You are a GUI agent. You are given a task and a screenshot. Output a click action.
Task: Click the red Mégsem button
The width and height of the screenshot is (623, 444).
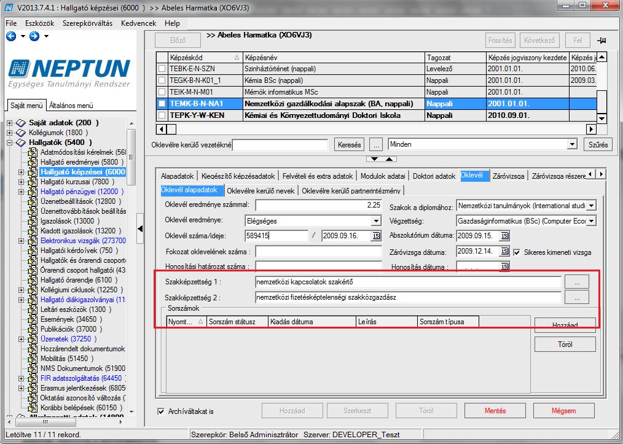(x=563, y=411)
